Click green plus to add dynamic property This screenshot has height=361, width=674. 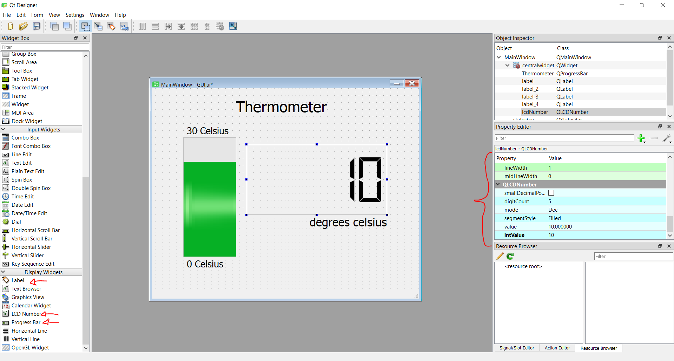641,138
